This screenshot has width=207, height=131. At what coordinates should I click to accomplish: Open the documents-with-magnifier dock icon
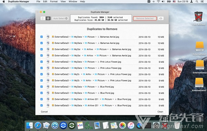click(46, 125)
